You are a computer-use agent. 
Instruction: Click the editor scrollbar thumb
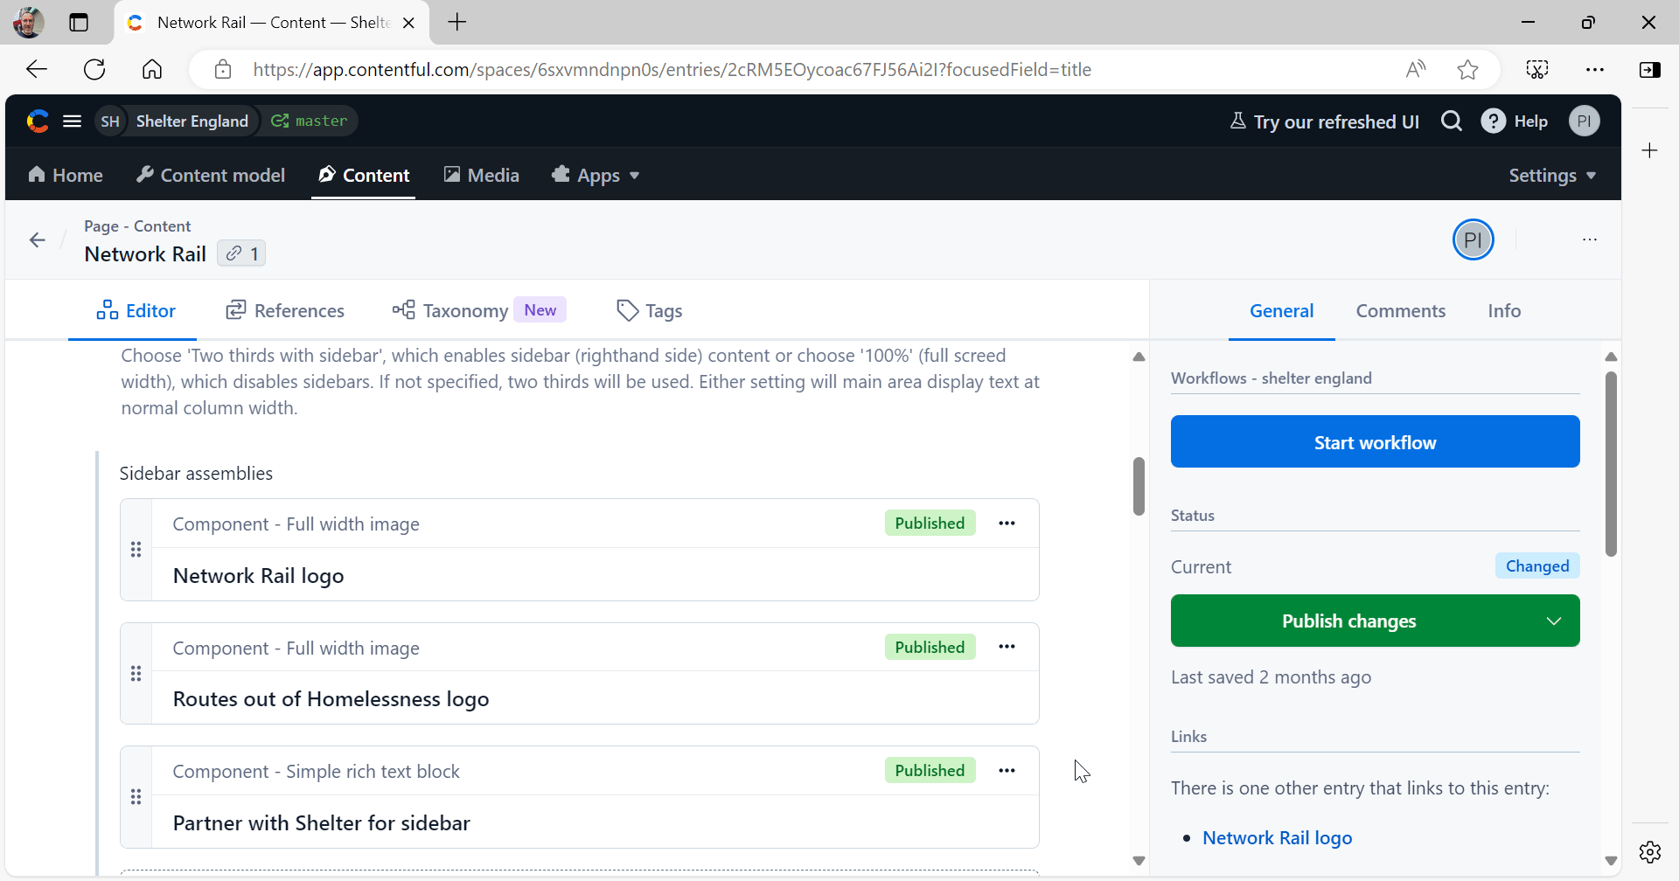1139,486
